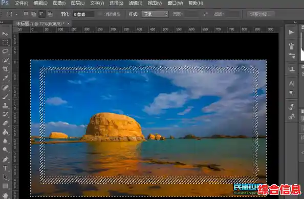Select the Lasso tool

point(5,51)
